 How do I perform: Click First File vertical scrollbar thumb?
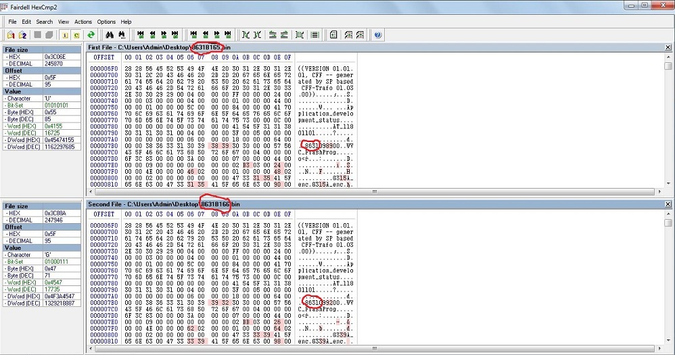tap(668, 66)
